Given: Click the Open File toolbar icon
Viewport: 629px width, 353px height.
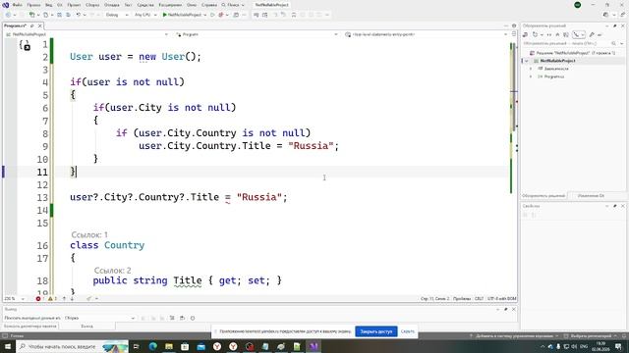Looking at the screenshot, I should point(46,15).
